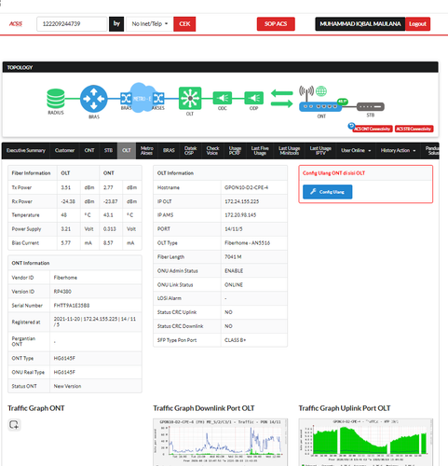Image resolution: width=448 pixels, height=466 pixels.
Task: Click the STB set-top box icon
Action: [x=371, y=106]
